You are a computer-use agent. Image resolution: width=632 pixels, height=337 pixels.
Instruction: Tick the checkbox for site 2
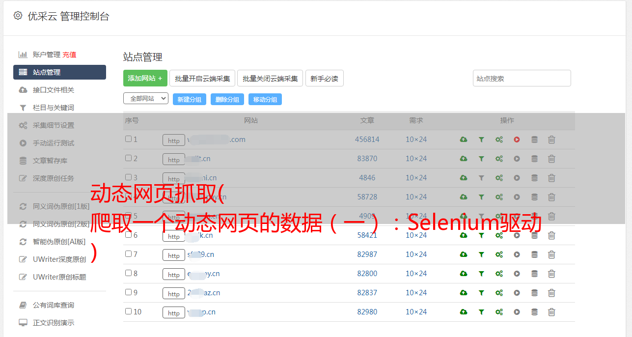(128, 158)
